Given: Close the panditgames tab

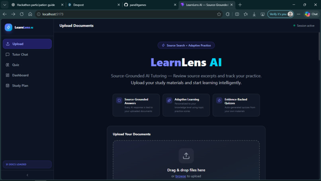Looking at the screenshot, I should 175,5.
